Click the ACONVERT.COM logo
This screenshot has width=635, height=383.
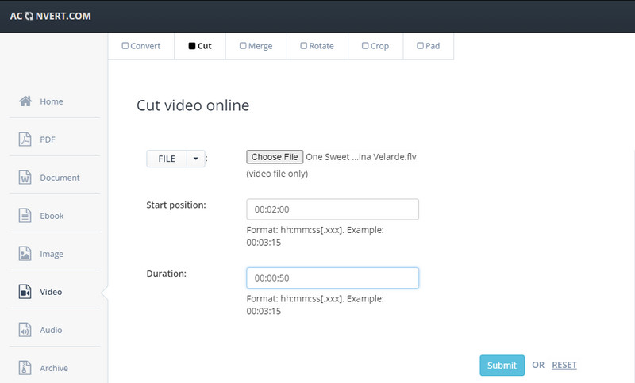tap(49, 16)
